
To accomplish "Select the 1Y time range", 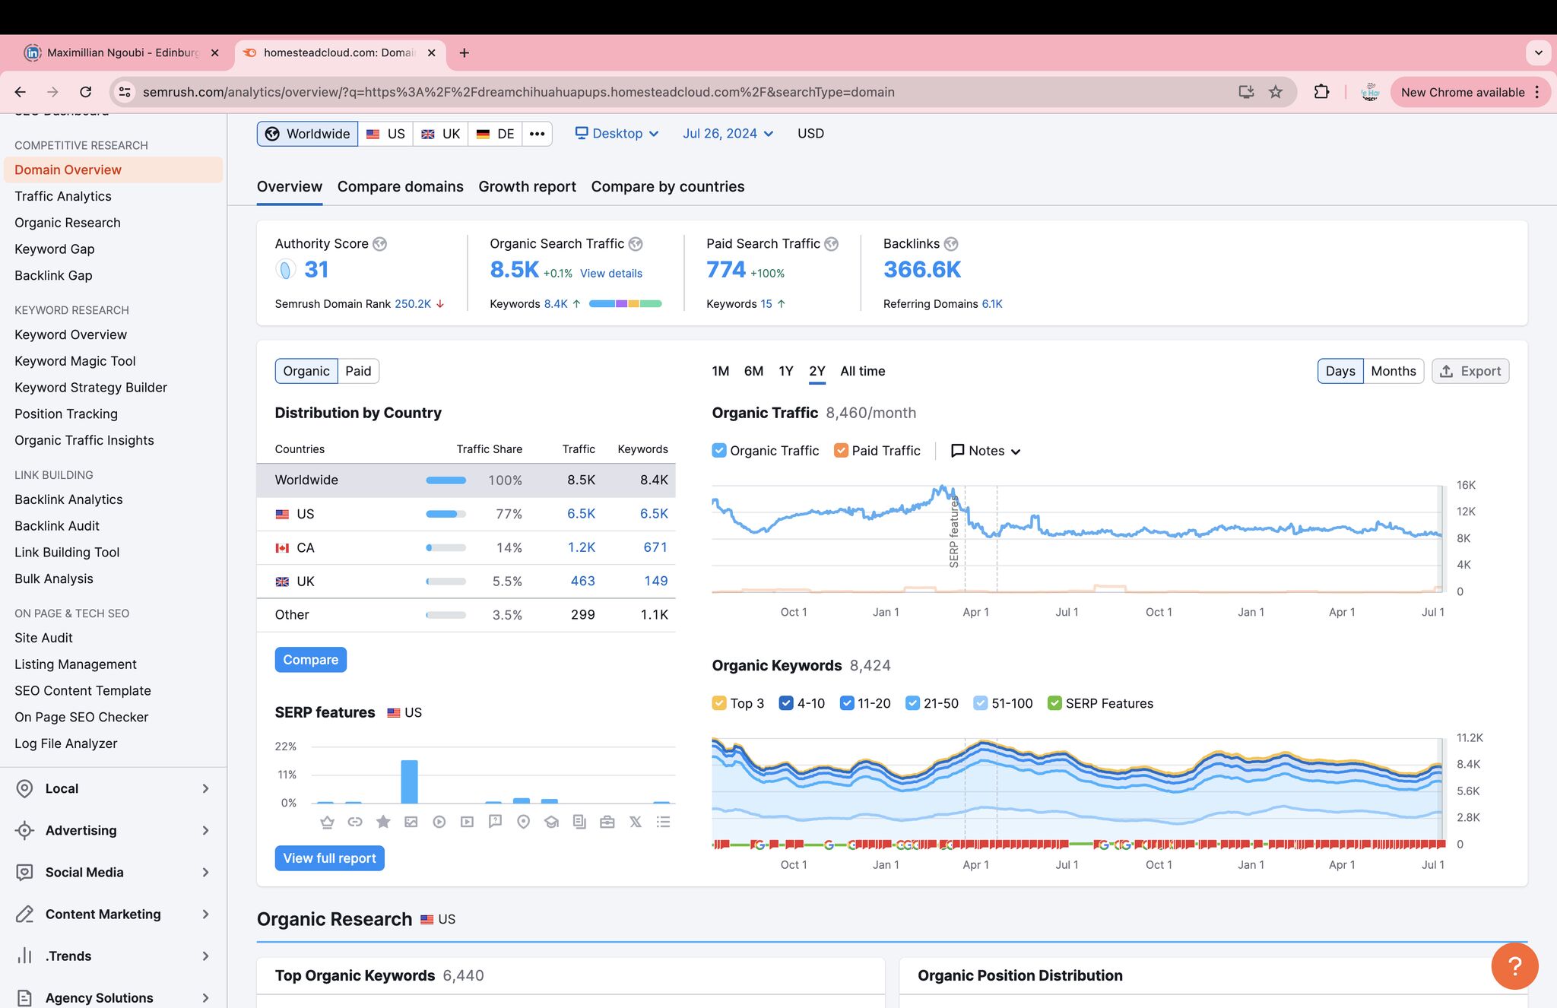I will 786,371.
